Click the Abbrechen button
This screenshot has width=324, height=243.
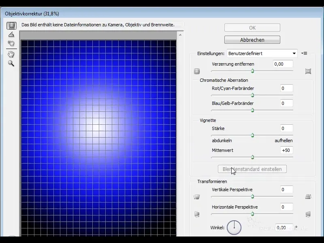(252, 40)
